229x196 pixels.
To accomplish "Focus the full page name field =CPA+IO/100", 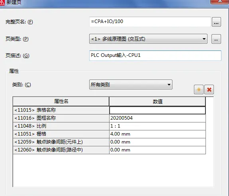I will click(x=150, y=22).
